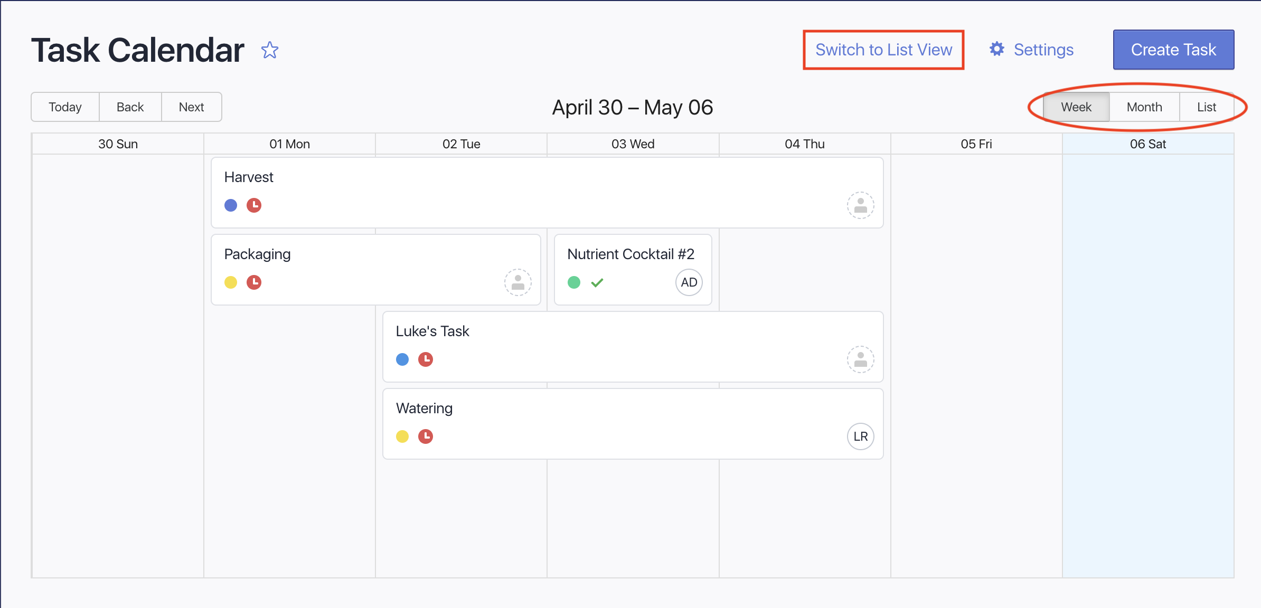Click the blue color dot on Harvest
The image size is (1261, 608).
[x=231, y=205]
